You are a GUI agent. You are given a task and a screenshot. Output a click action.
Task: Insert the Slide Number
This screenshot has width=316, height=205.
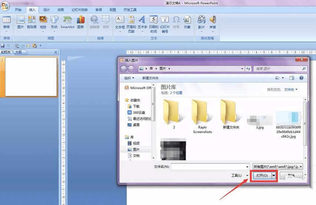pos(165,24)
